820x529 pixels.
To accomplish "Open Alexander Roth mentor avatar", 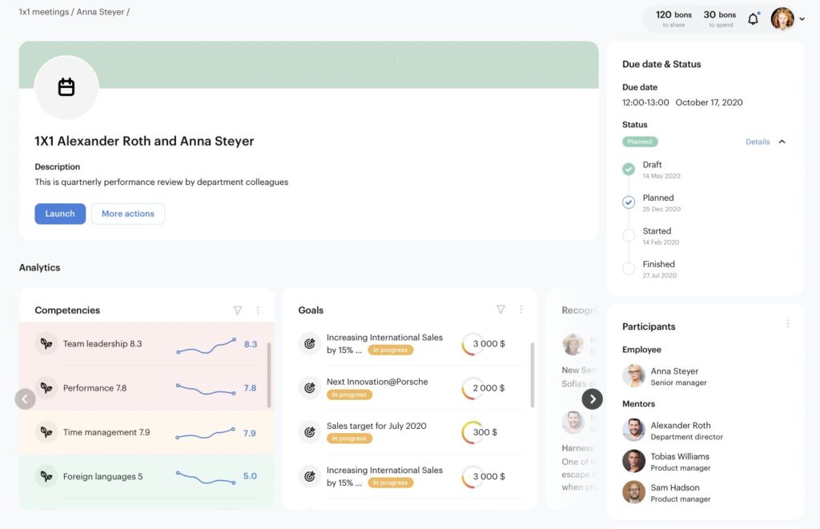I will point(633,431).
